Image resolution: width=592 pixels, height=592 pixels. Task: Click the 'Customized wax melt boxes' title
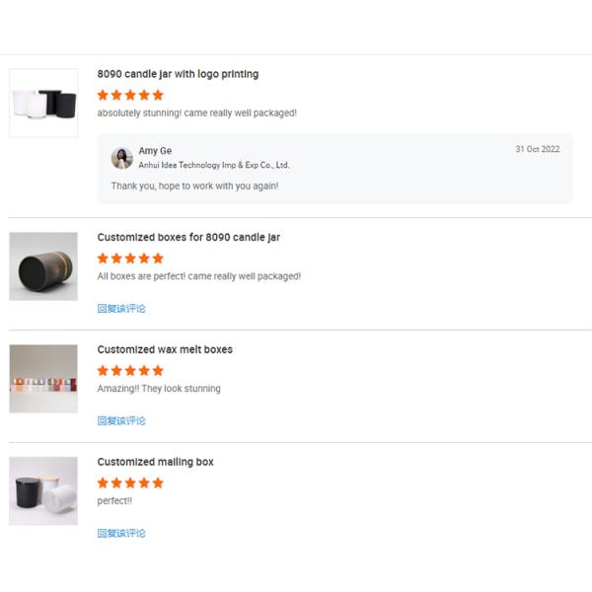click(x=165, y=349)
